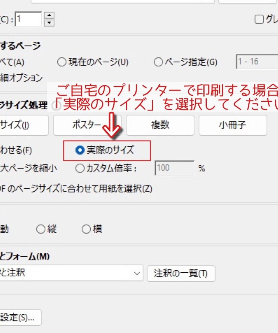Select 横 orientation radio button
Image resolution: width=278 pixels, height=333 pixels.
point(86,229)
